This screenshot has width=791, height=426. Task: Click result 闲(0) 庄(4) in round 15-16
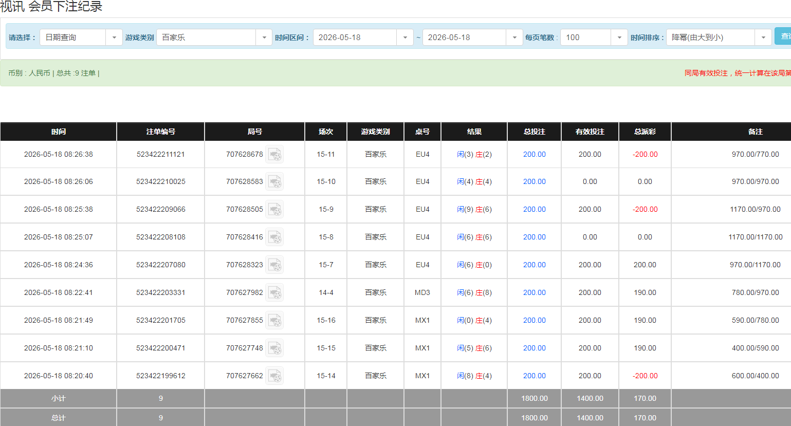[474, 320]
